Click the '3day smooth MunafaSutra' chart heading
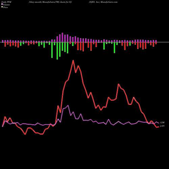Image resolution: width=169 pixels, height=169 pixels. tap(50, 2)
